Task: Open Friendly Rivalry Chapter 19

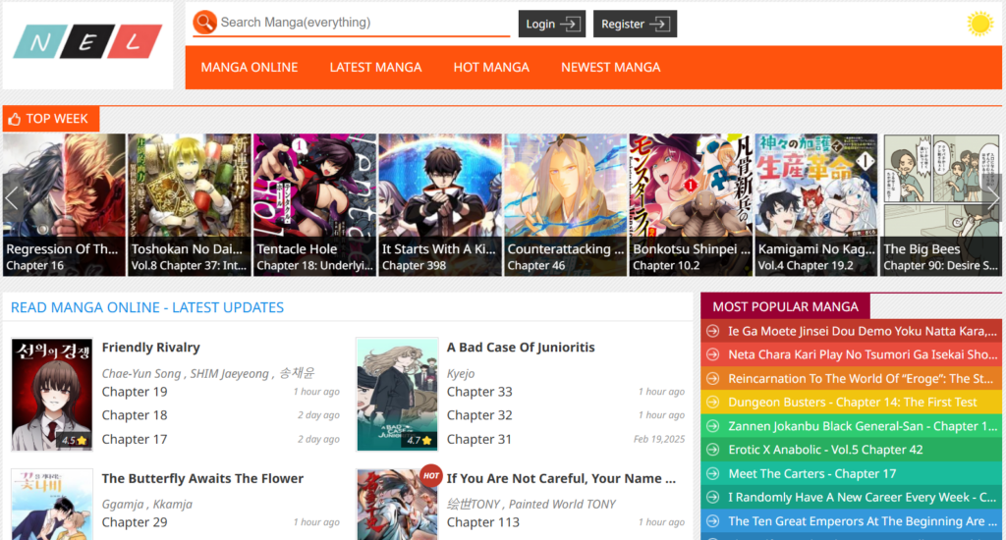Action: pos(134,392)
